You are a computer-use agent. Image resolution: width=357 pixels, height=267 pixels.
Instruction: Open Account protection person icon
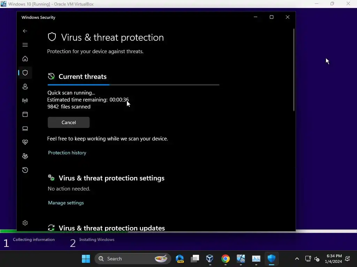coord(25,87)
